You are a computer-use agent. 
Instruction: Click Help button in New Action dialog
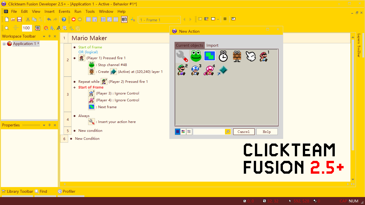coord(267,132)
